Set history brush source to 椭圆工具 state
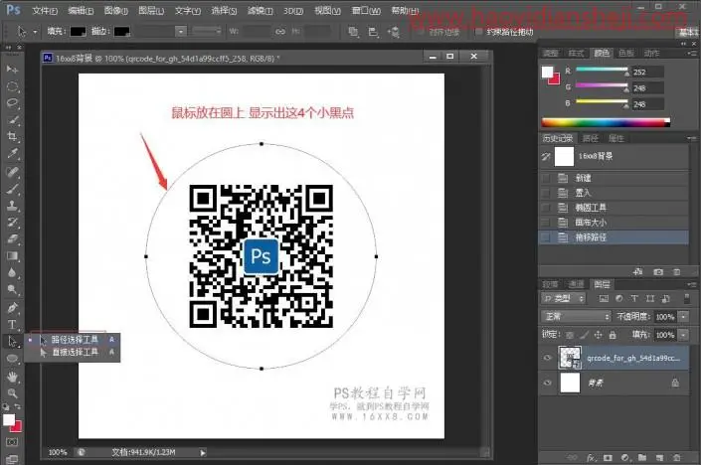Screen dimensions: 701x465 click(546, 208)
